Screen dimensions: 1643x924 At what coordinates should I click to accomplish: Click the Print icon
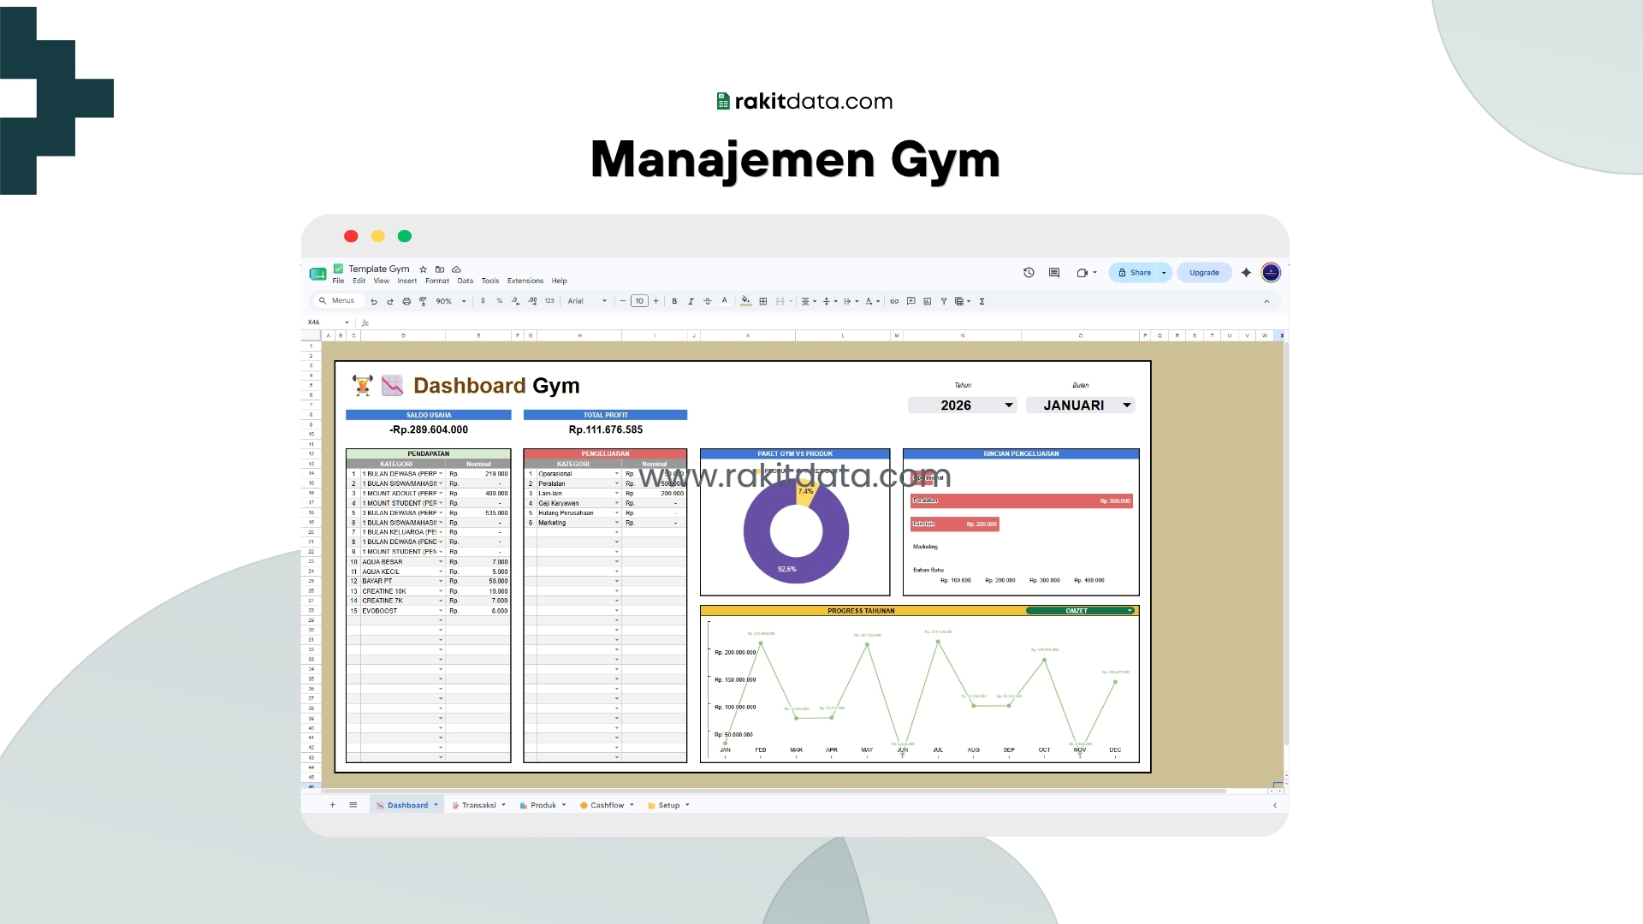[x=406, y=301]
